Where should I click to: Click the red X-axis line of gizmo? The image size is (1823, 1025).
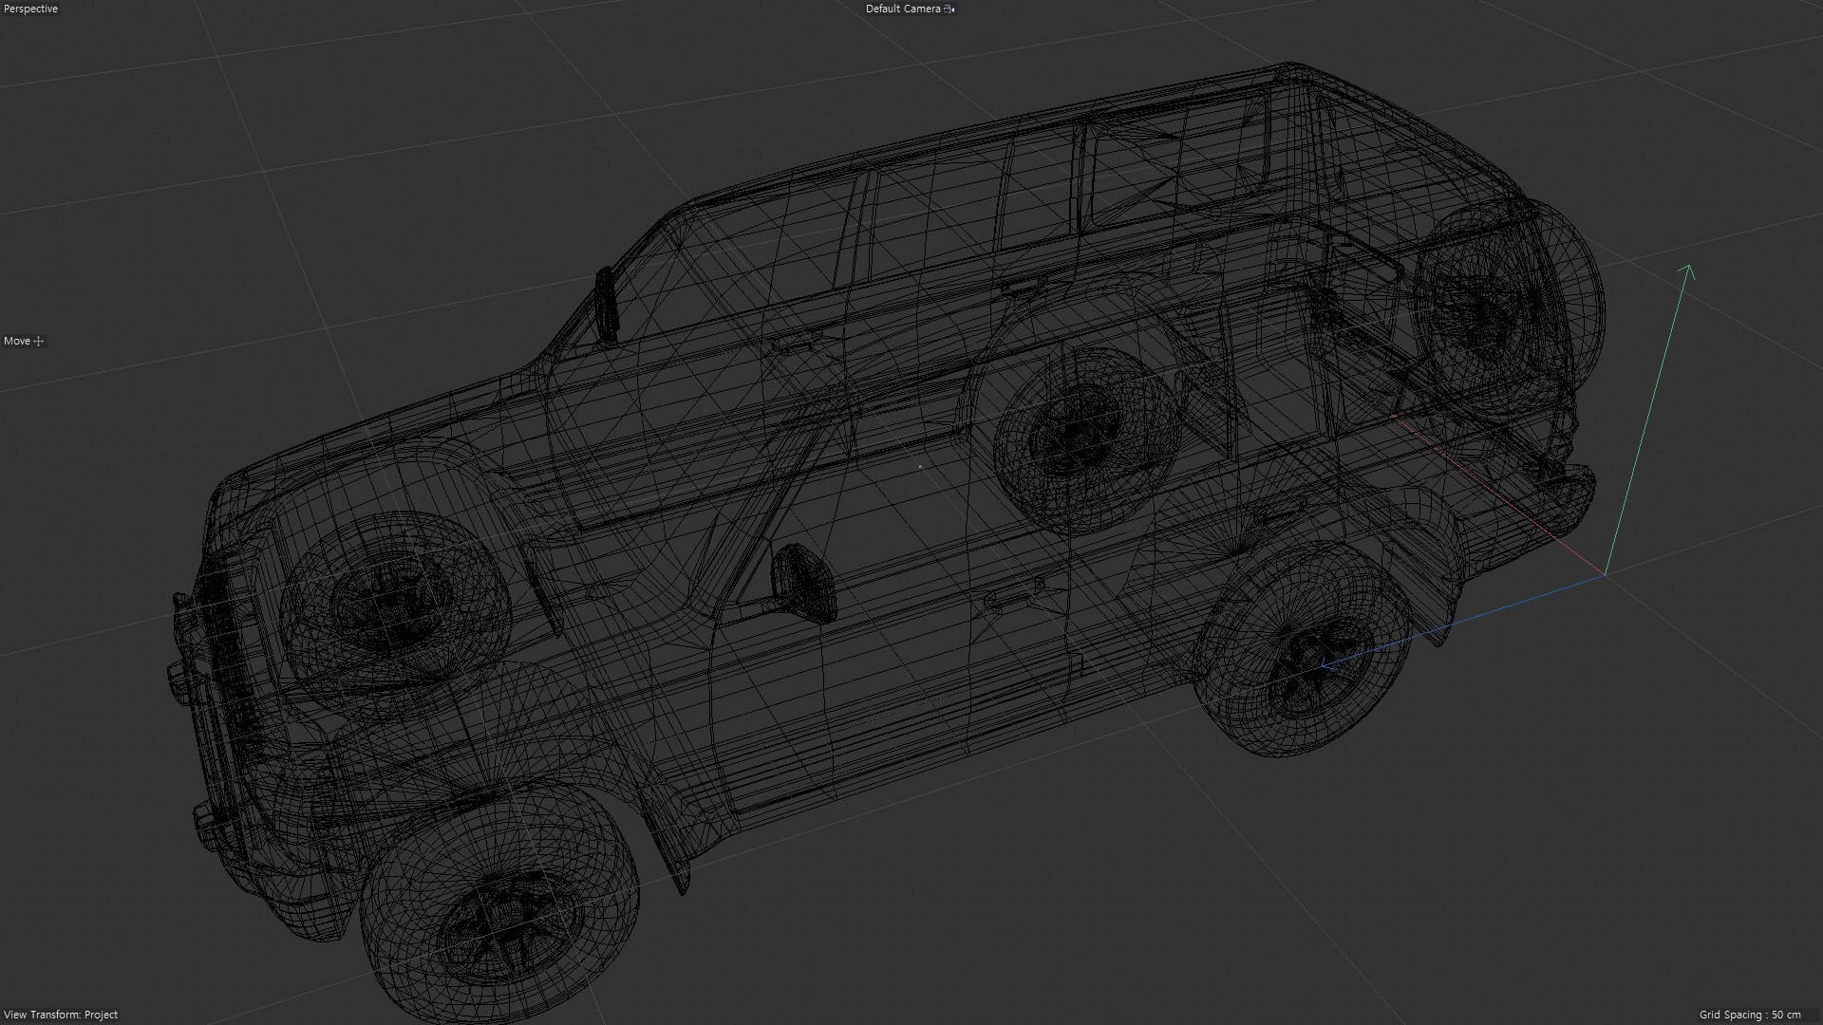[1498, 494]
